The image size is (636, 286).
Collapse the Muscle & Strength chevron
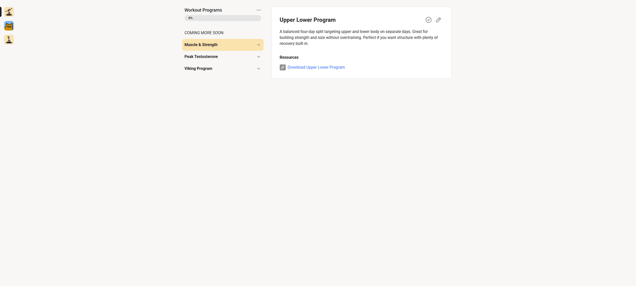pyautogui.click(x=259, y=45)
